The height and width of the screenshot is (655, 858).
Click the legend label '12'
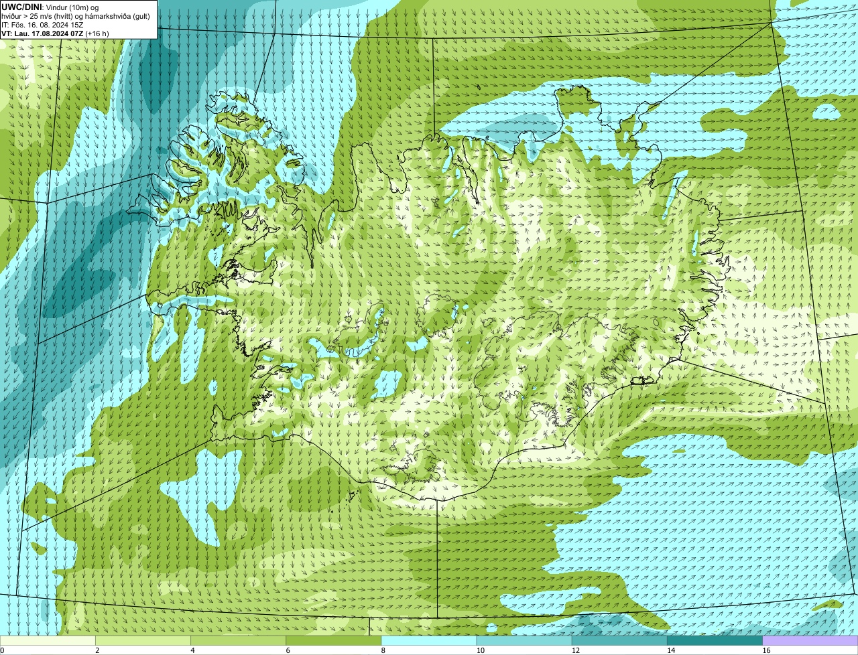click(575, 650)
